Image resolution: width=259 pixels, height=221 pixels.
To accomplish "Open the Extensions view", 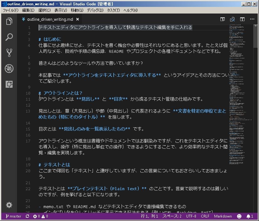I will click(9, 84).
